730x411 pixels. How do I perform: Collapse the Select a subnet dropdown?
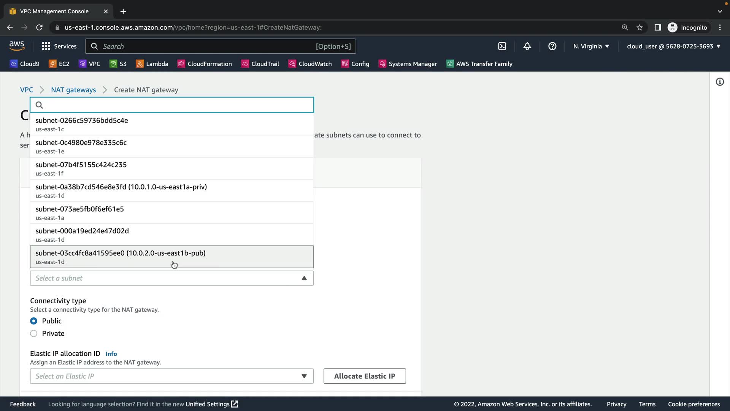[x=304, y=278]
